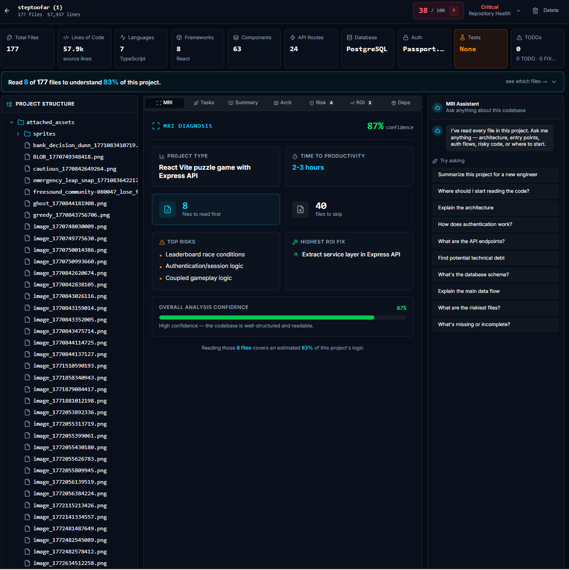Select BLOB_1770749348418.png in the tree
The width and height of the screenshot is (569, 570).
coord(68,157)
